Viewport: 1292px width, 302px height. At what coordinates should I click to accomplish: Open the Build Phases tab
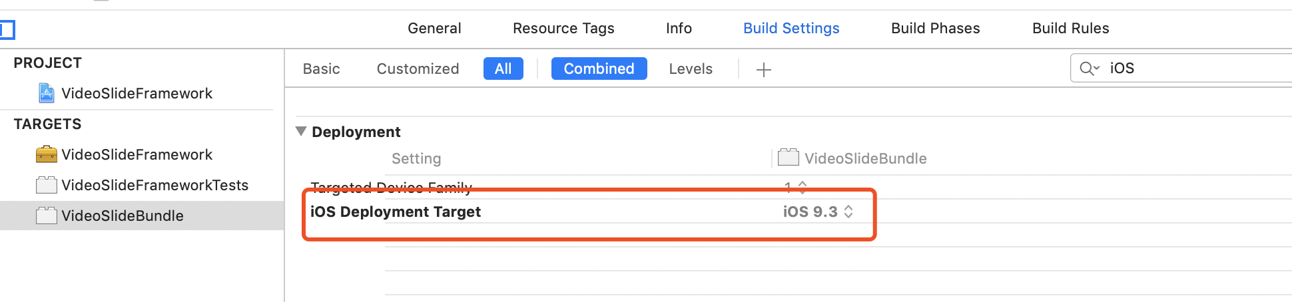pyautogui.click(x=935, y=28)
